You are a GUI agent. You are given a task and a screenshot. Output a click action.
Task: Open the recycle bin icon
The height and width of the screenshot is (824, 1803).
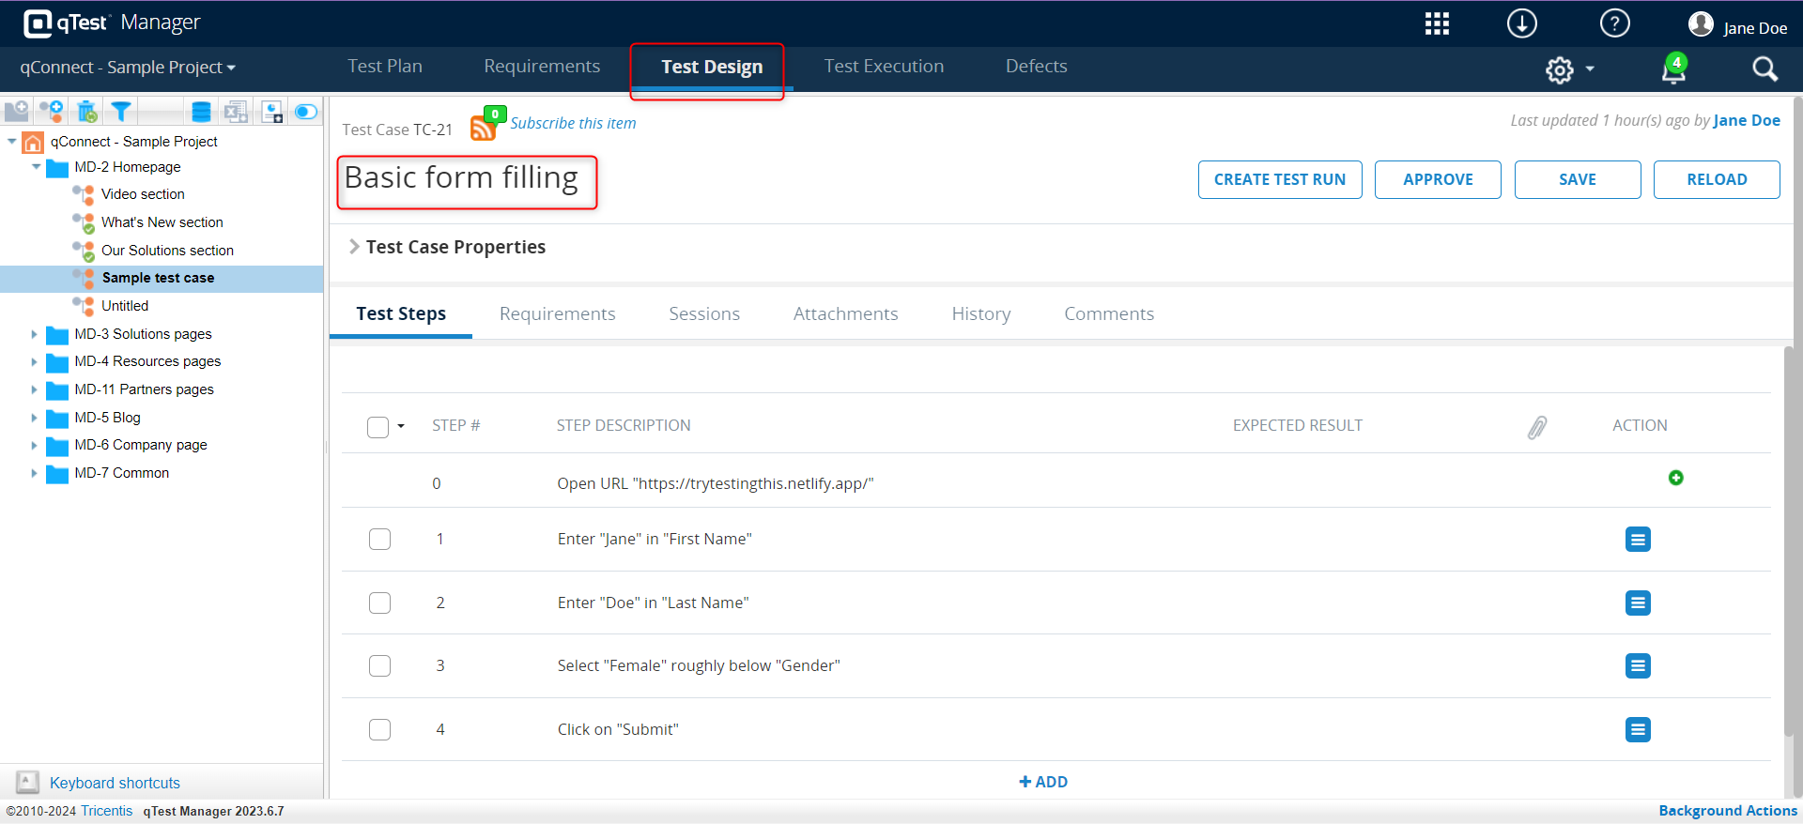click(x=86, y=112)
